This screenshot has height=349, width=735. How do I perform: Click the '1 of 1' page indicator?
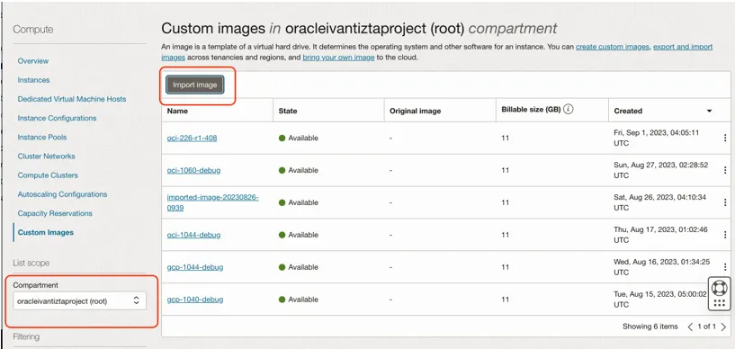click(x=707, y=327)
